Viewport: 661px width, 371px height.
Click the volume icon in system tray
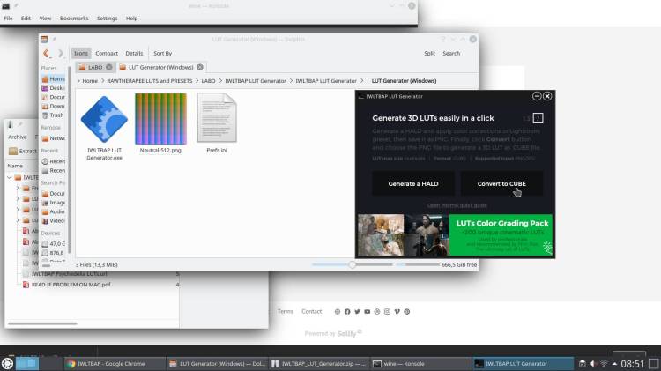[x=593, y=363]
